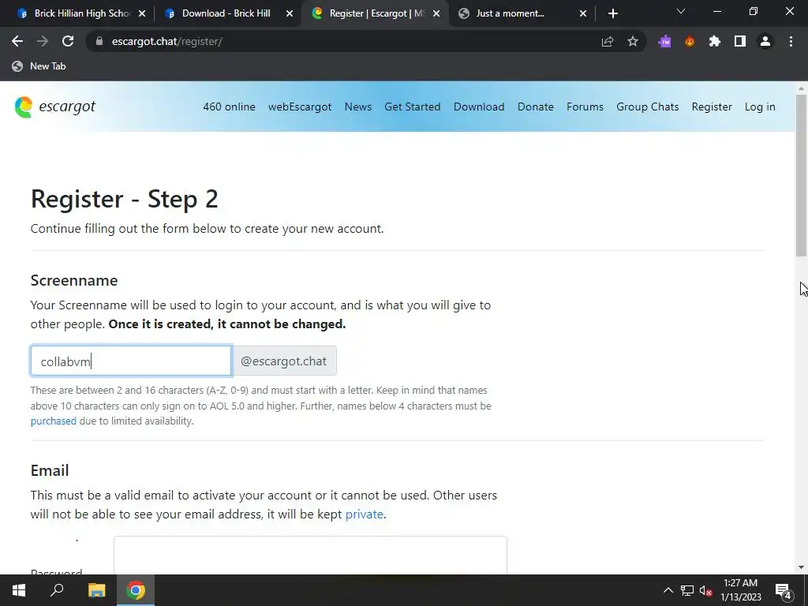
Task: Close the Just a moment tab
Action: click(x=583, y=13)
